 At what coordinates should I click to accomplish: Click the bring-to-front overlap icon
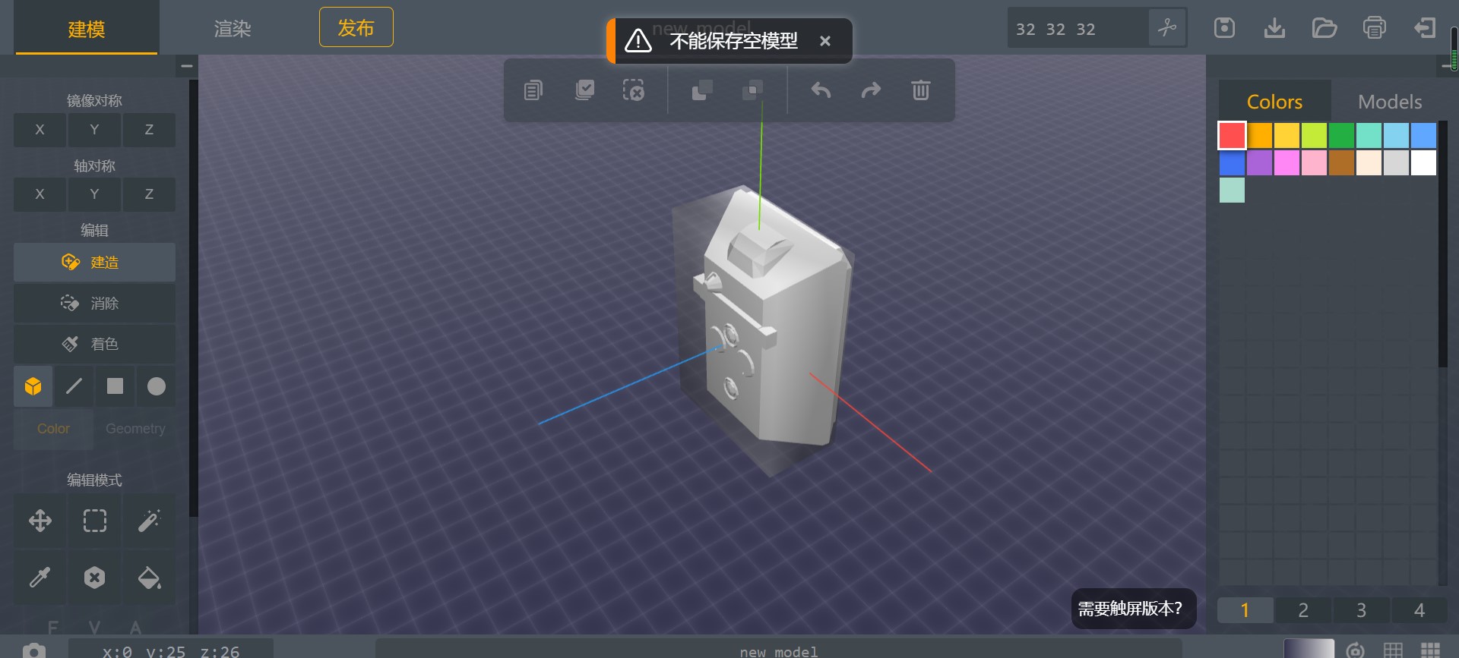702,90
